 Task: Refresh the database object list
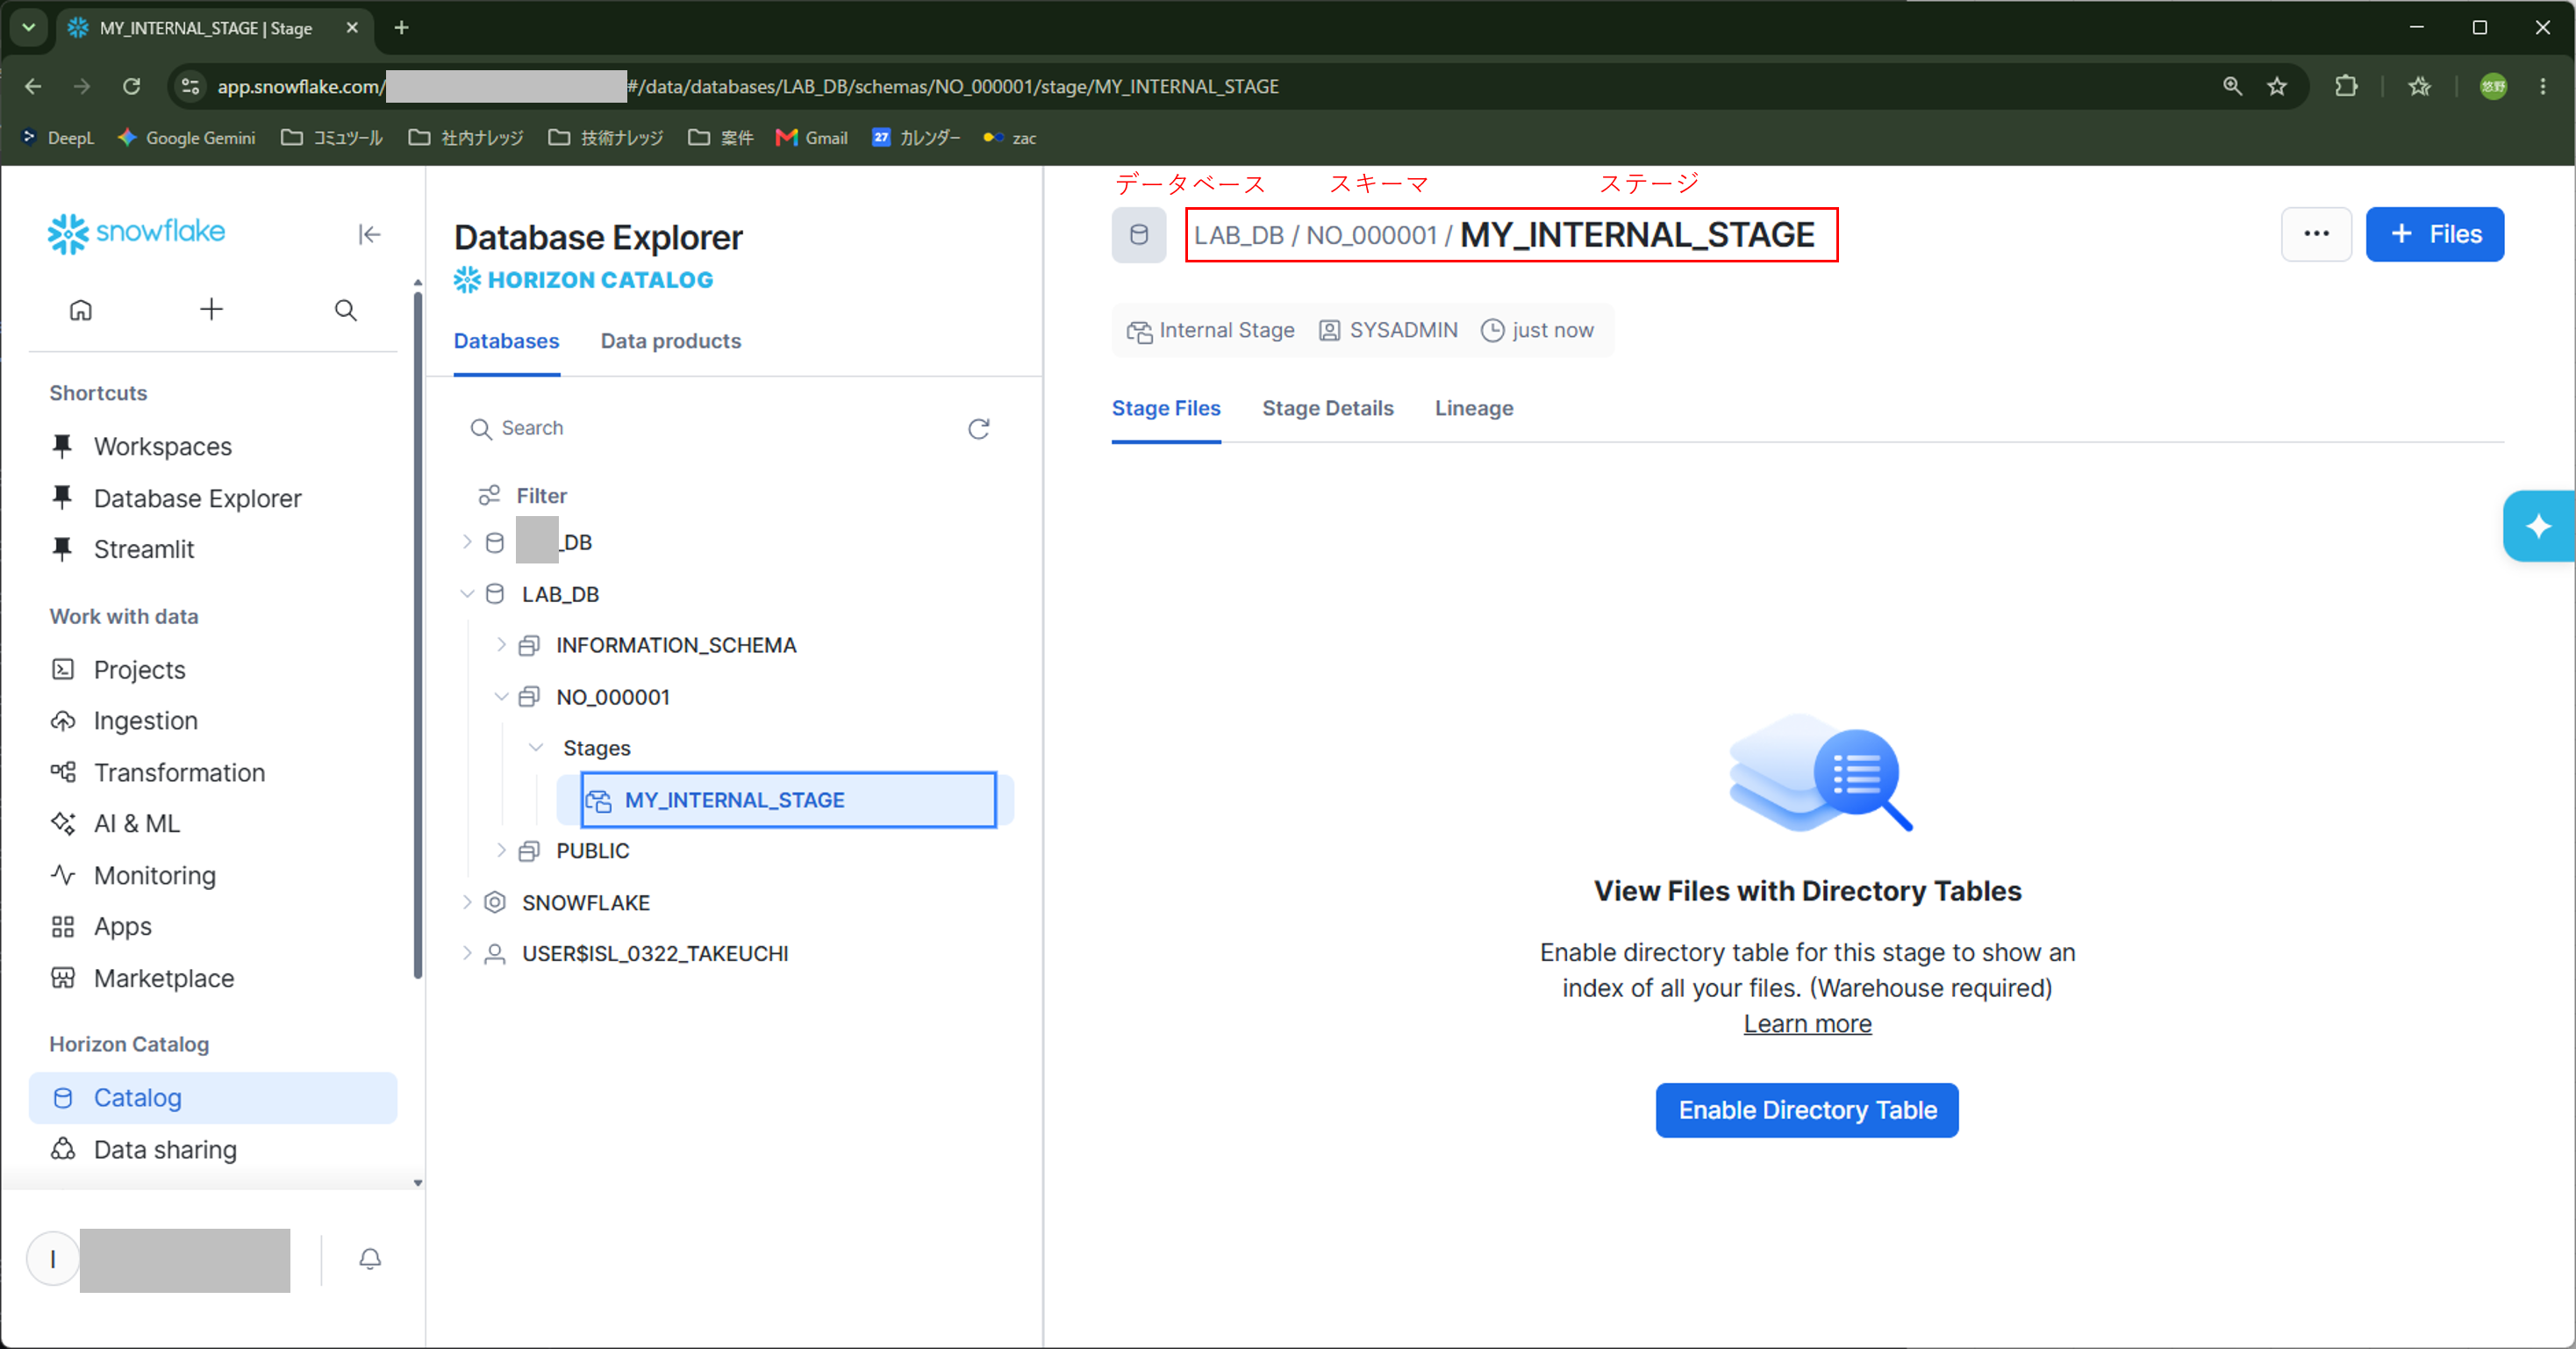click(x=978, y=428)
